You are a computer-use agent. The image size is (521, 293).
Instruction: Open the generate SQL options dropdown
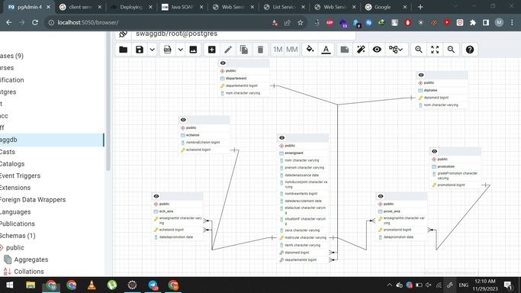[181, 50]
